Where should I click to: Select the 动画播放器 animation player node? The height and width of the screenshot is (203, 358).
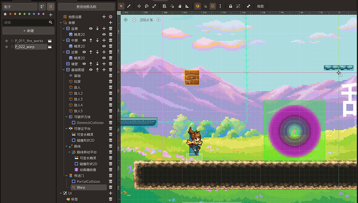pos(88,170)
